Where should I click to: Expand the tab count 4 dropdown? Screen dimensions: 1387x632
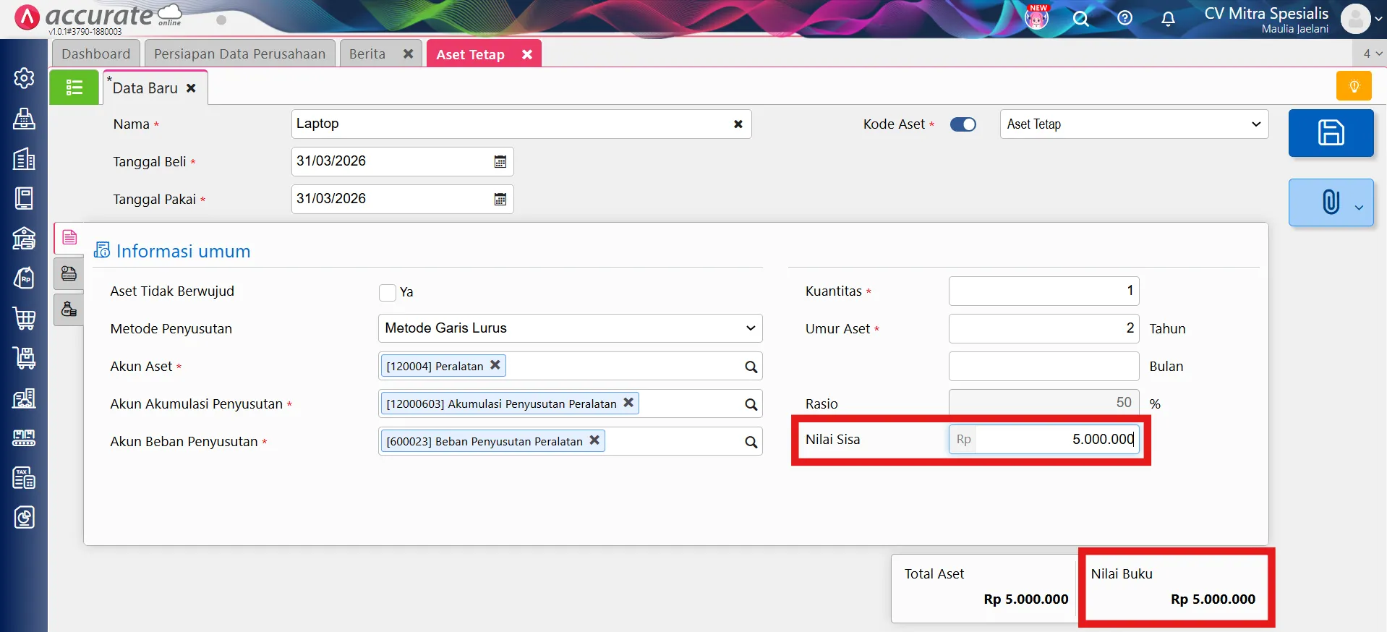coord(1371,54)
